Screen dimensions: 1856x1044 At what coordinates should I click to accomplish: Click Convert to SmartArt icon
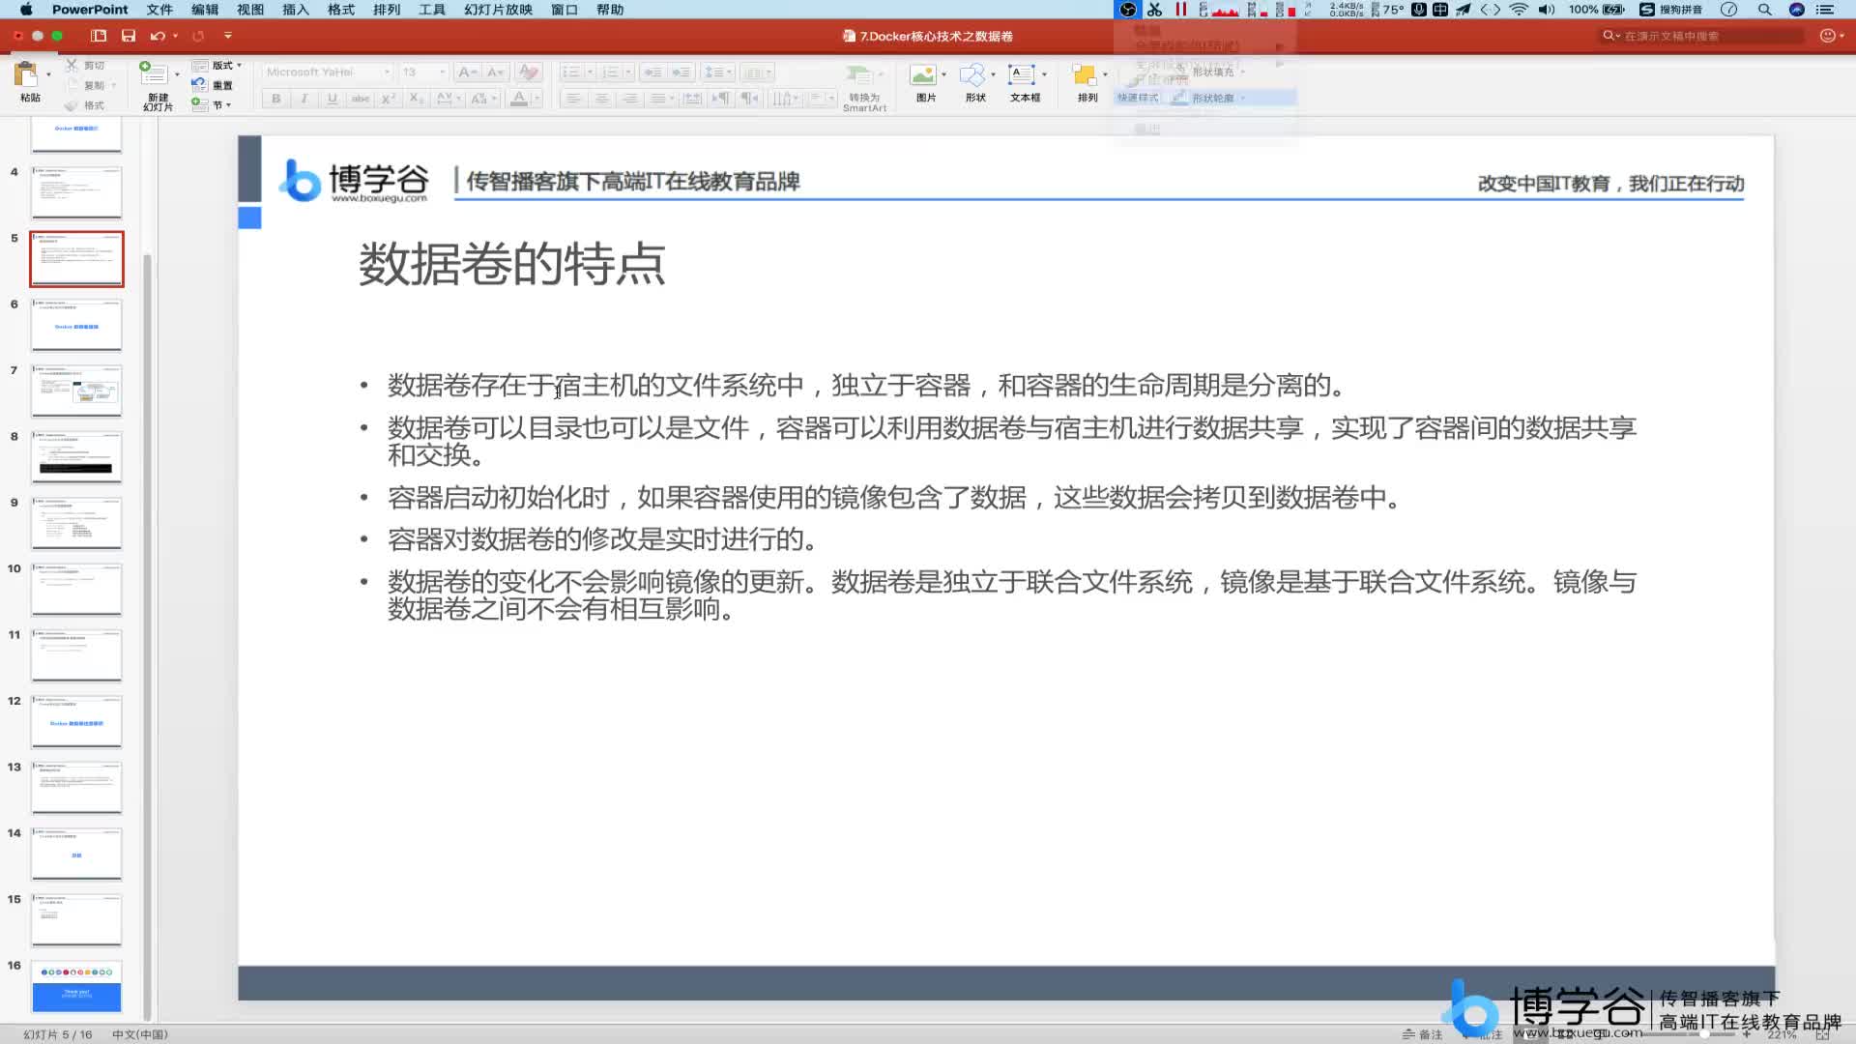[859, 75]
